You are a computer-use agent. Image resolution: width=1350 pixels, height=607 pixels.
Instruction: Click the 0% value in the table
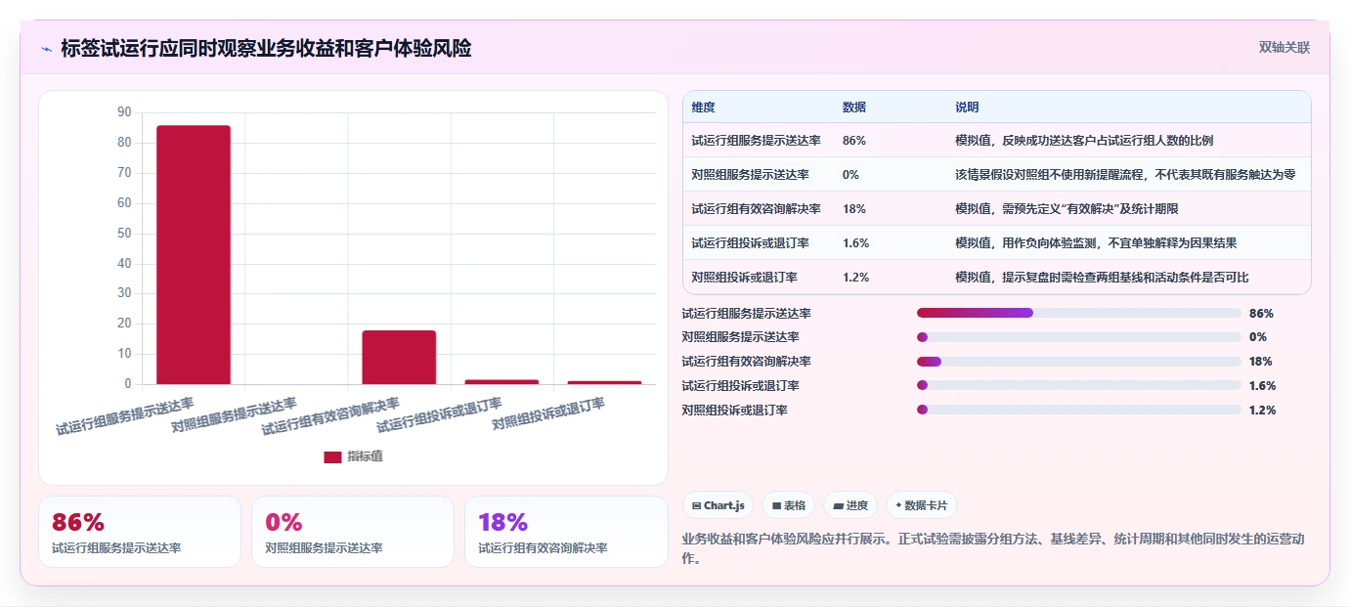(x=850, y=174)
